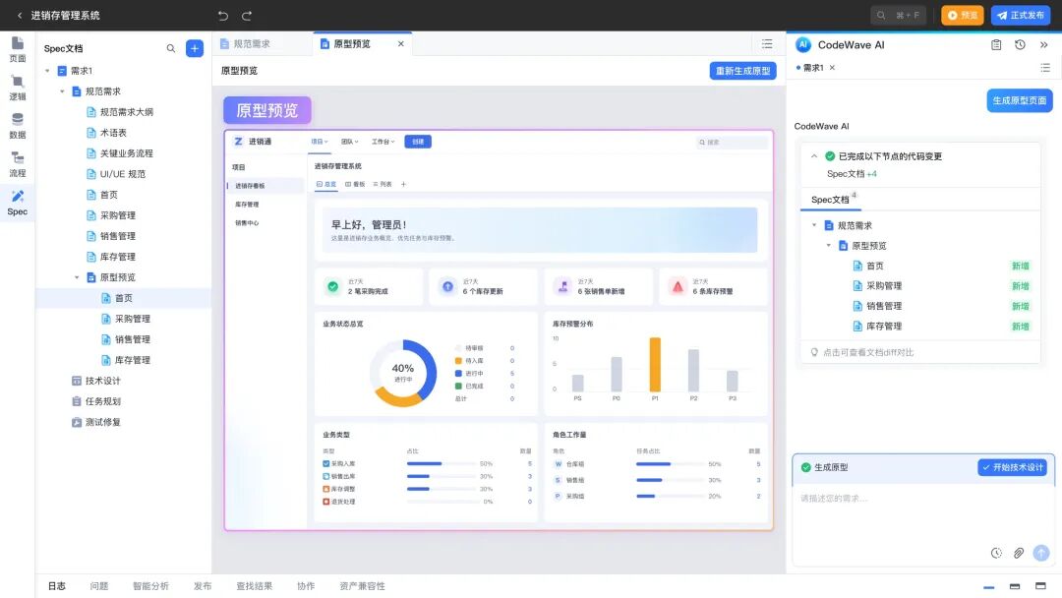
Task: Open history icon in CodeWave AI header
Action: pyautogui.click(x=1020, y=44)
